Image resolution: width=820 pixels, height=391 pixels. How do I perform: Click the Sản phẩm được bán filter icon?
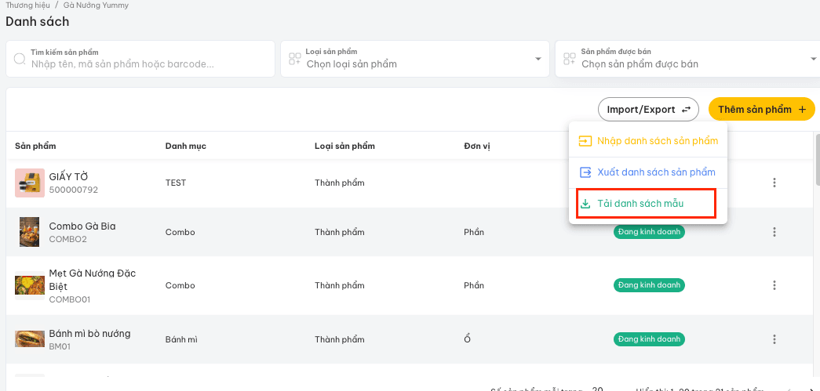569,59
